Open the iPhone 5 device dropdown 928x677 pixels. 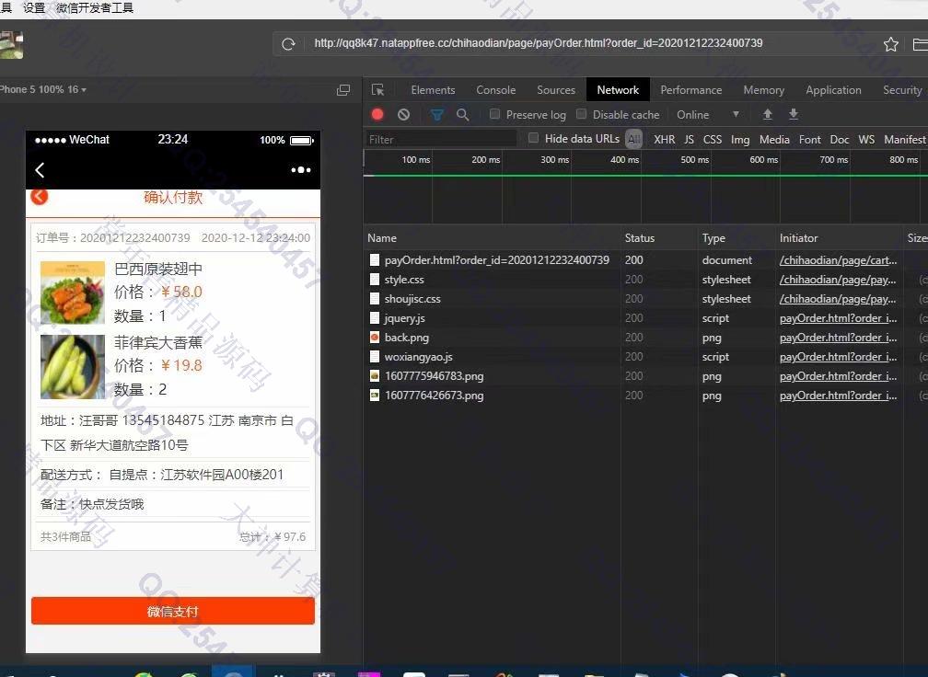tap(42, 90)
